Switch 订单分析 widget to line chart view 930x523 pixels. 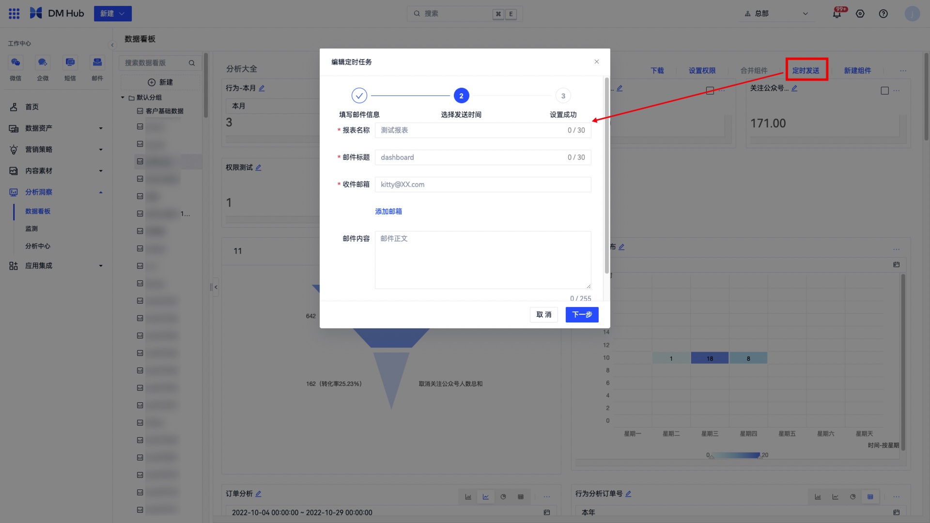click(486, 497)
